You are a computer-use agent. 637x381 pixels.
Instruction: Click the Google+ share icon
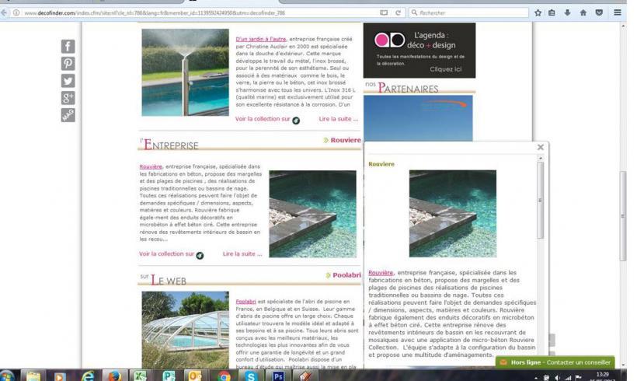68,96
